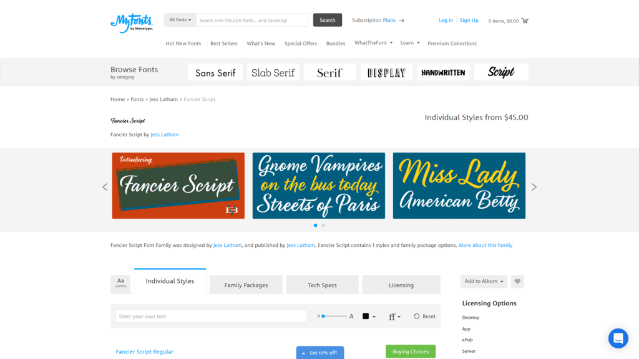Select the ePub licensing option
Viewport: 639px width, 359px height.
(467, 340)
